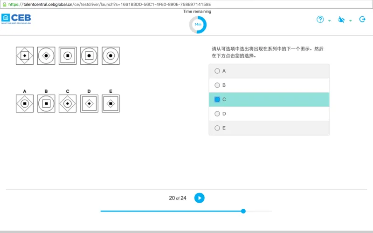Click the test progress slider handle
The width and height of the screenshot is (373, 233).
coord(243,211)
